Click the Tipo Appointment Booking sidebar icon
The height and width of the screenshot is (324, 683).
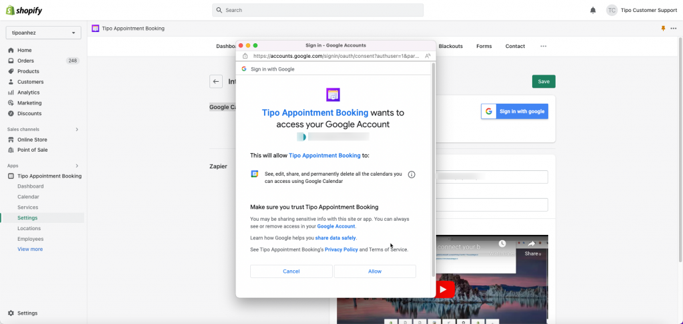click(x=11, y=176)
